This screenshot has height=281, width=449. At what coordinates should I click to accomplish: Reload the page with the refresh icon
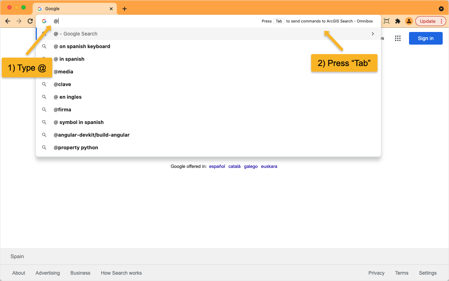click(30, 21)
